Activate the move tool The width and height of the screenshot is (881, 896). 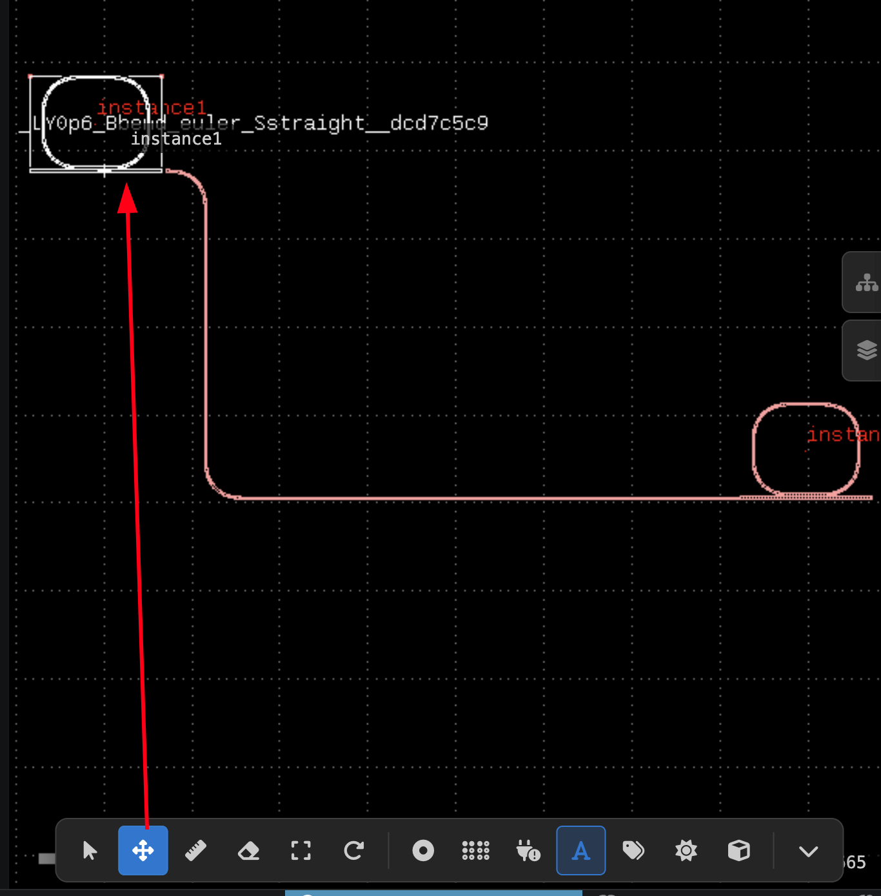coord(143,850)
